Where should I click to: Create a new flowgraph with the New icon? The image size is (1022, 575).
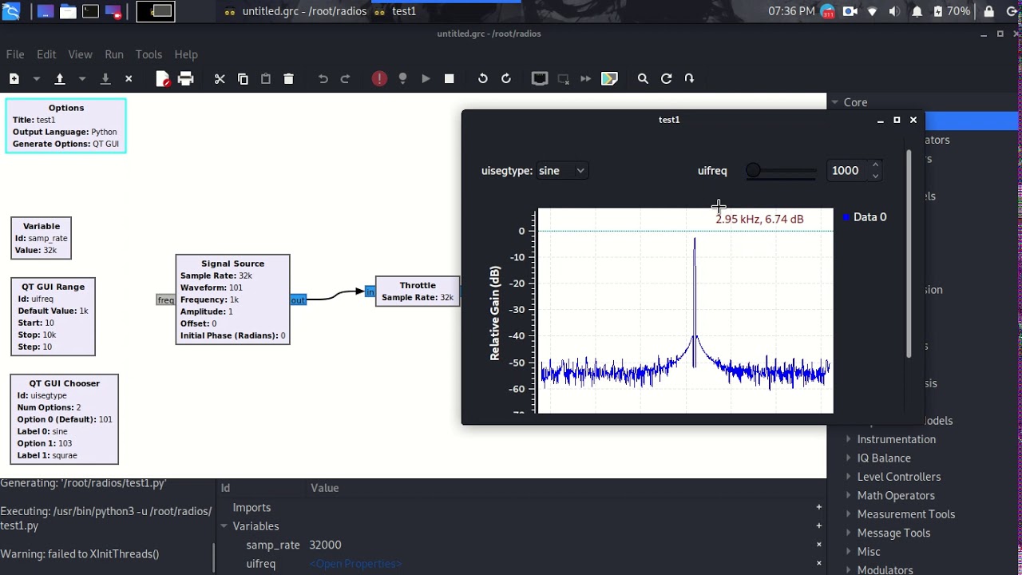(x=14, y=78)
